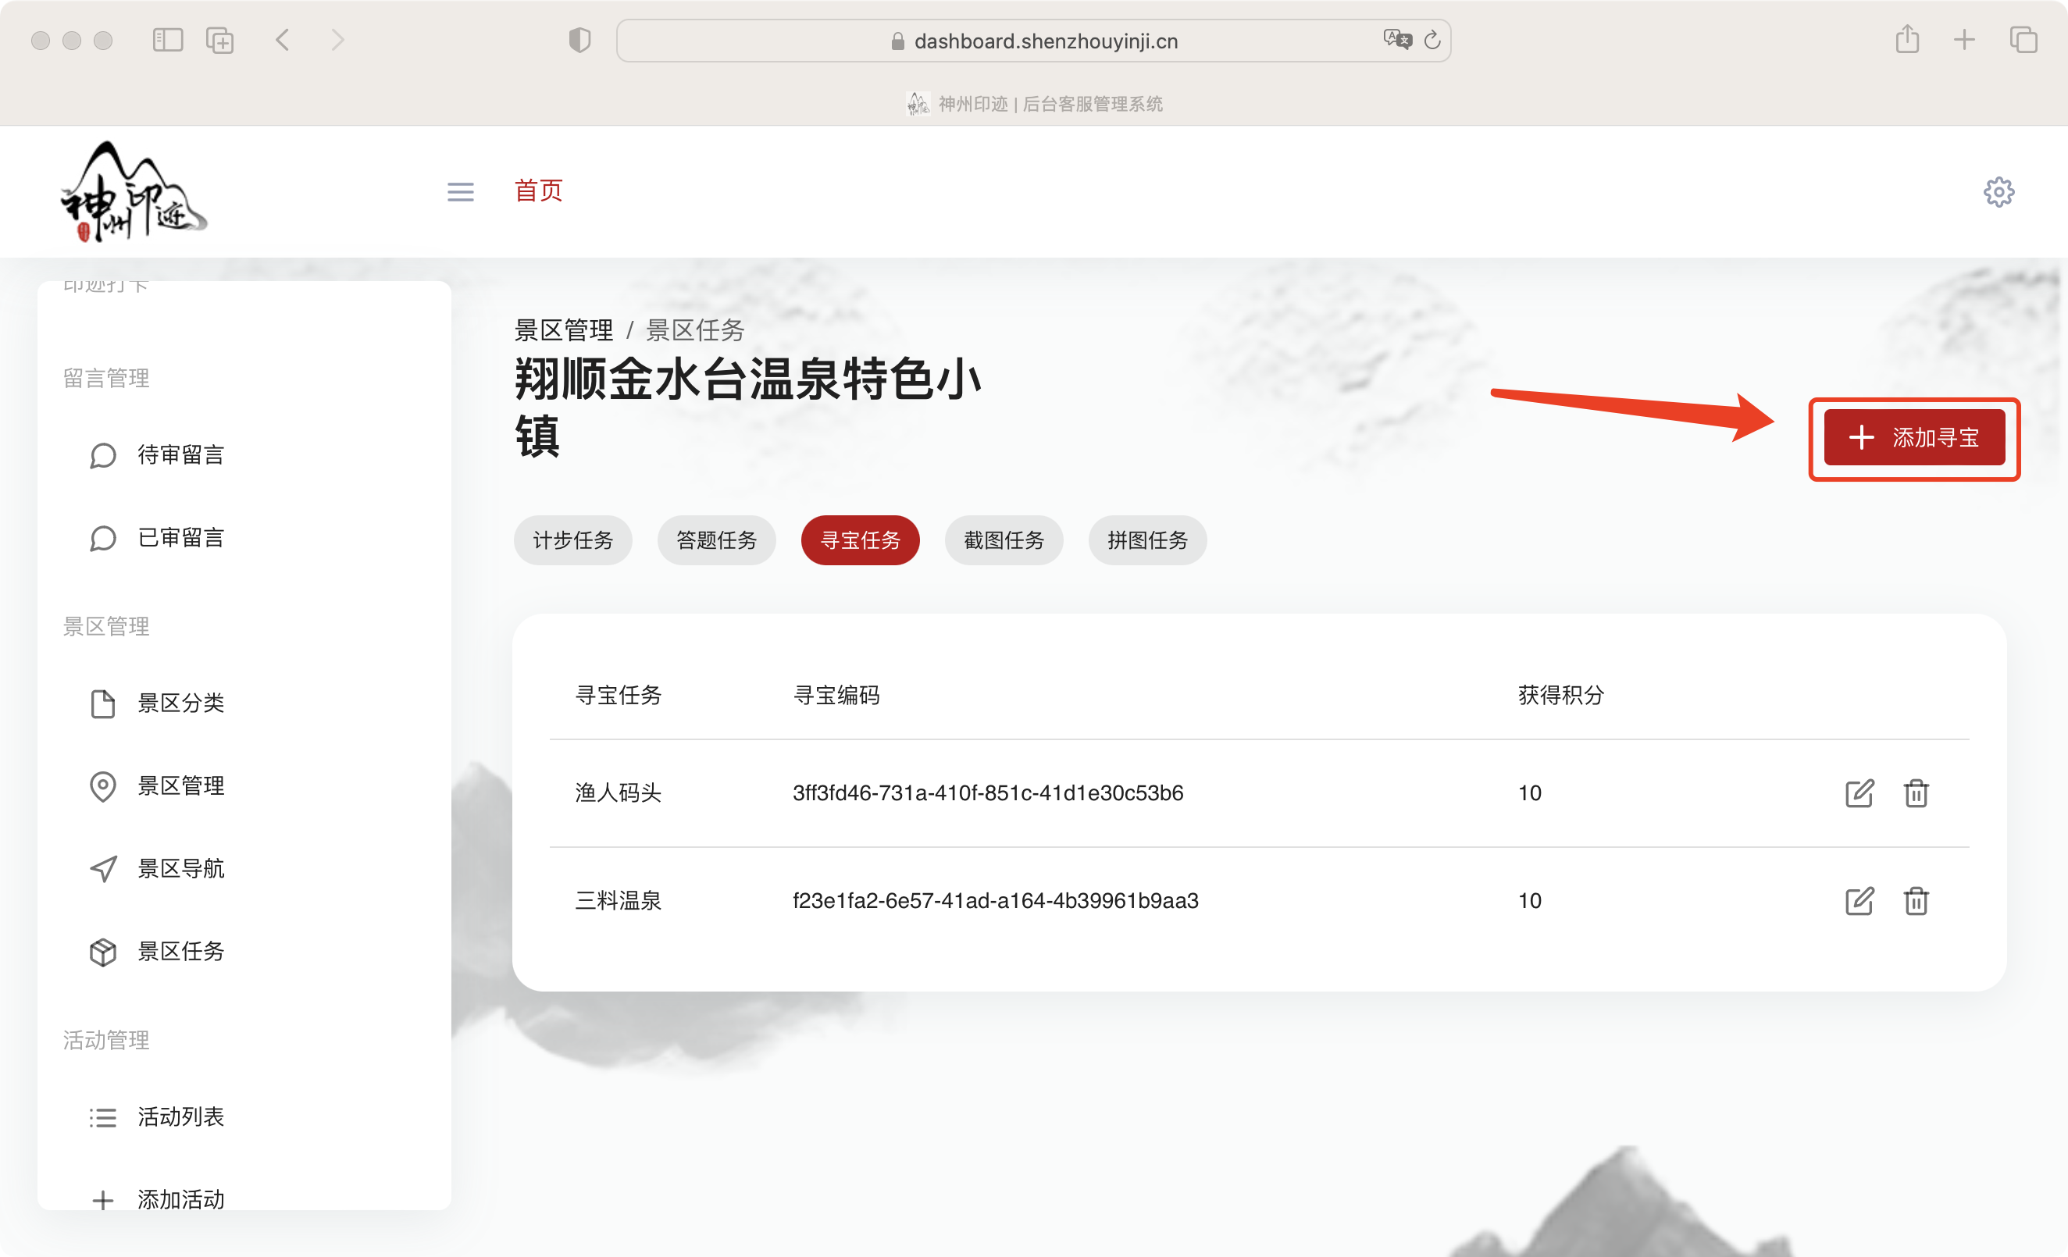Switch to the 拼图任务 tab

(1147, 540)
